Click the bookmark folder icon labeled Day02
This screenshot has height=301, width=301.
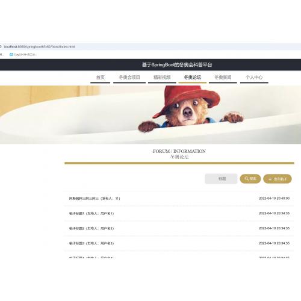pyautogui.click(x=11, y=54)
